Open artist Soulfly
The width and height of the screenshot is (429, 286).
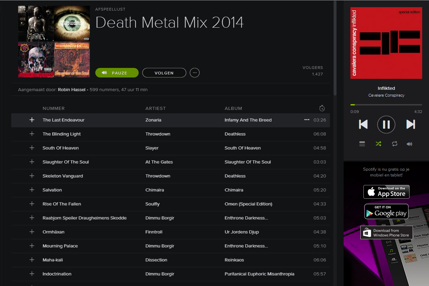tap(152, 204)
